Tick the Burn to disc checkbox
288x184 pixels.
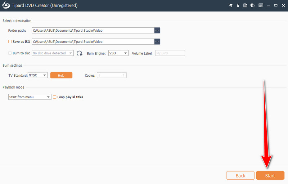10,53
